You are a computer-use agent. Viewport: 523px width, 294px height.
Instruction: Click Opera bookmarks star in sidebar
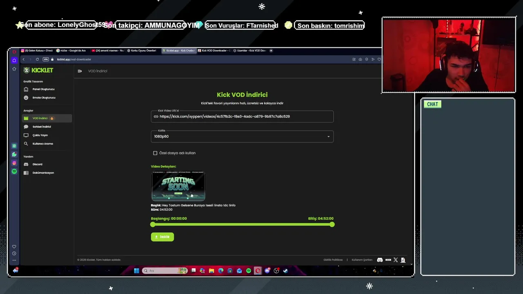coord(14,69)
